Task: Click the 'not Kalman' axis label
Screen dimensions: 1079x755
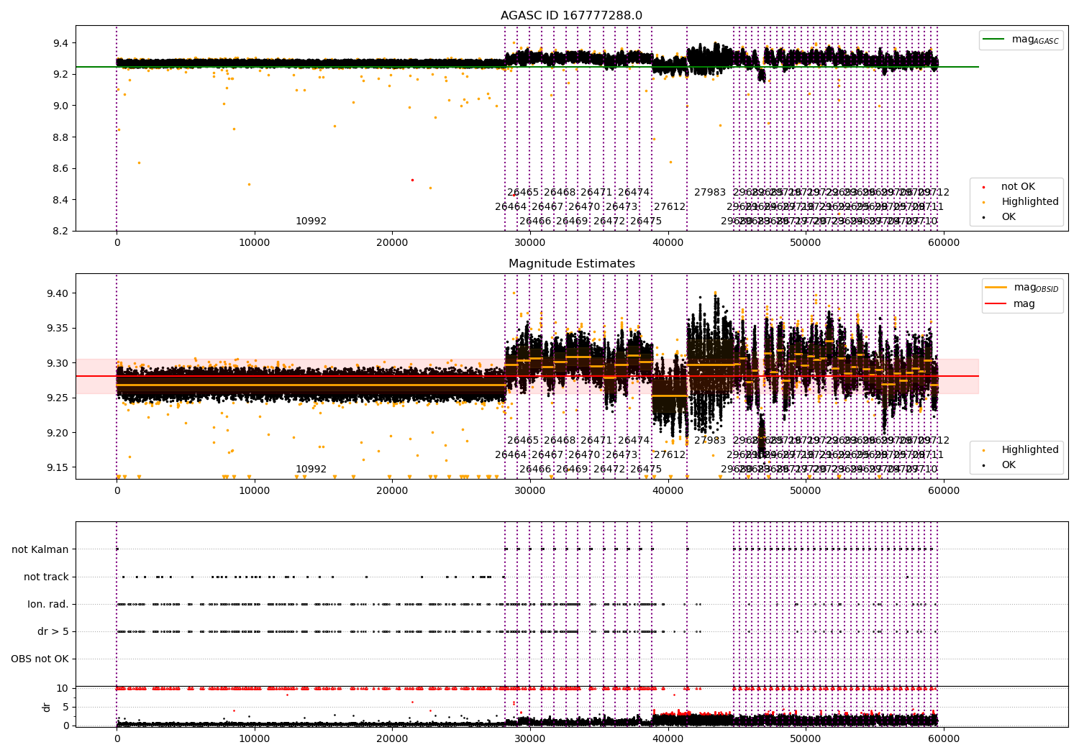Action: tap(40, 549)
